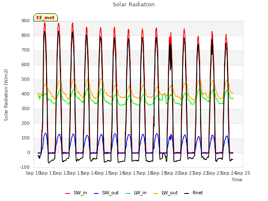Click the SW_in red legend swatch
The height and width of the screenshot is (201, 268).
[68, 193]
